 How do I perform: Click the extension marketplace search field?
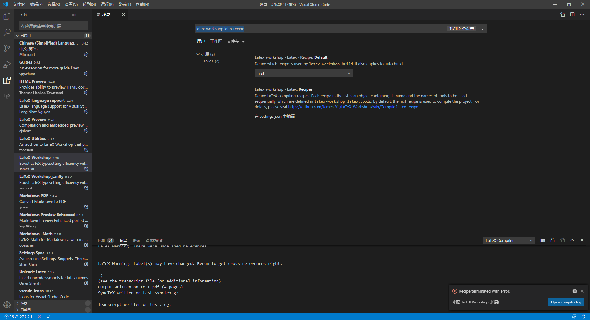[x=54, y=26]
